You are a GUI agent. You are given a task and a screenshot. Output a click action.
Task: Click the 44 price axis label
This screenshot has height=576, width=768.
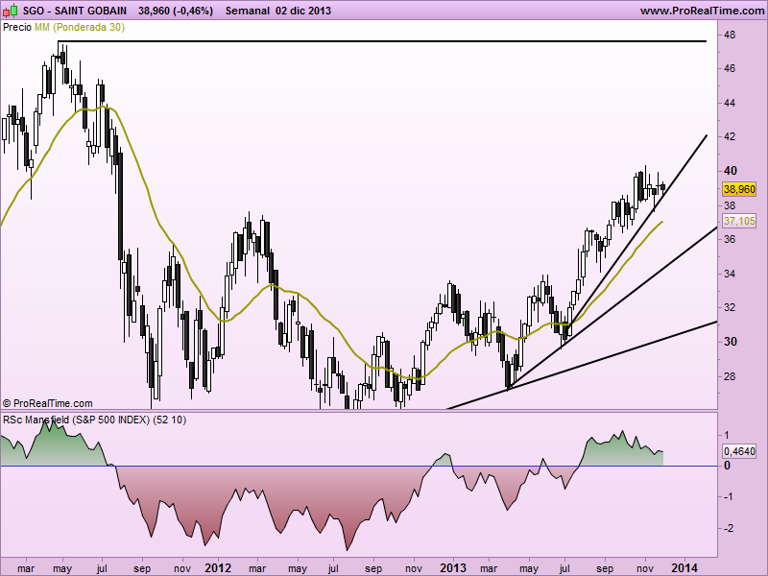pyautogui.click(x=730, y=103)
